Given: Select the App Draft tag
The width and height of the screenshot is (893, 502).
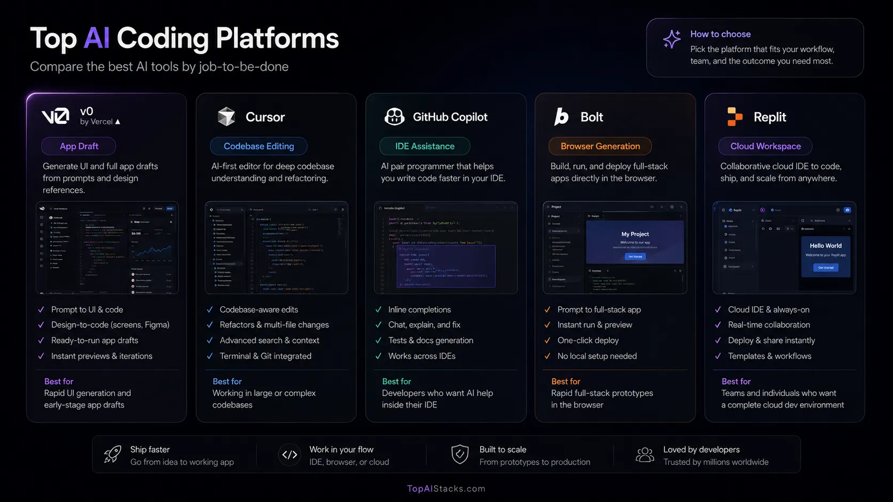Looking at the screenshot, I should (79, 146).
